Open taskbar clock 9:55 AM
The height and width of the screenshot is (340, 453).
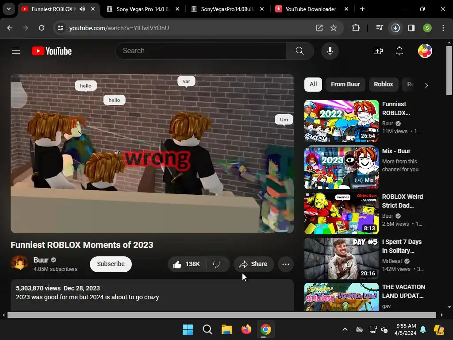point(405,329)
